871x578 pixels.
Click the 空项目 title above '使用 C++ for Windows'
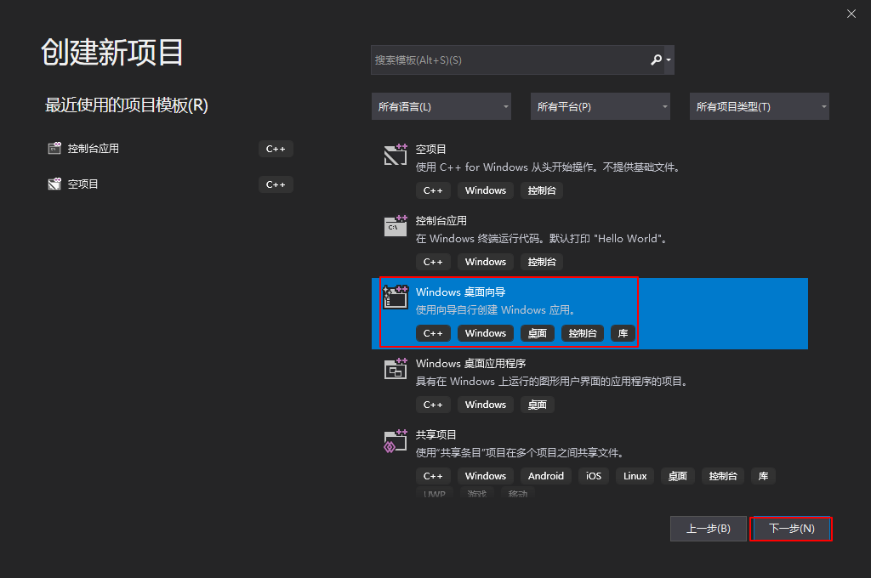point(431,150)
